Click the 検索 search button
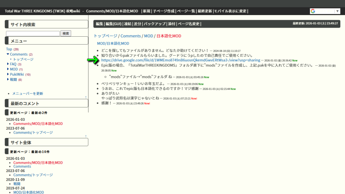 coord(65,33)
